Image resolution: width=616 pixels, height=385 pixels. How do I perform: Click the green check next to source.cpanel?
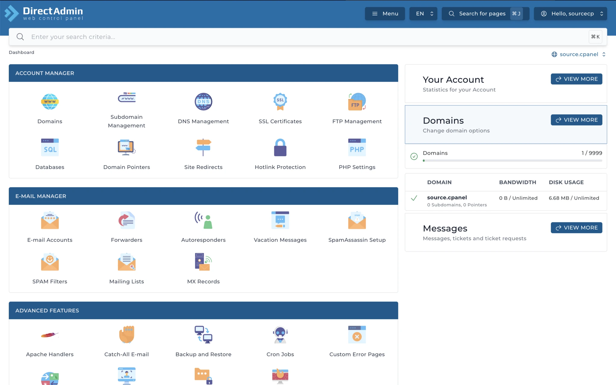(414, 198)
